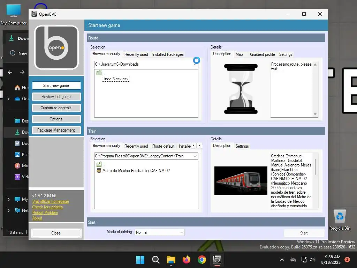This screenshot has width=357, height=268.
Task: Switch to route Recently used tab
Action: [136, 54]
